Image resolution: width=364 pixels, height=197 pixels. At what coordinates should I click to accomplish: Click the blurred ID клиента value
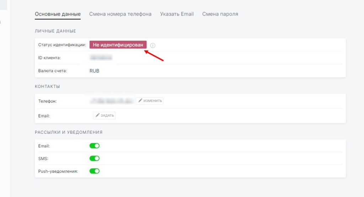(x=101, y=57)
